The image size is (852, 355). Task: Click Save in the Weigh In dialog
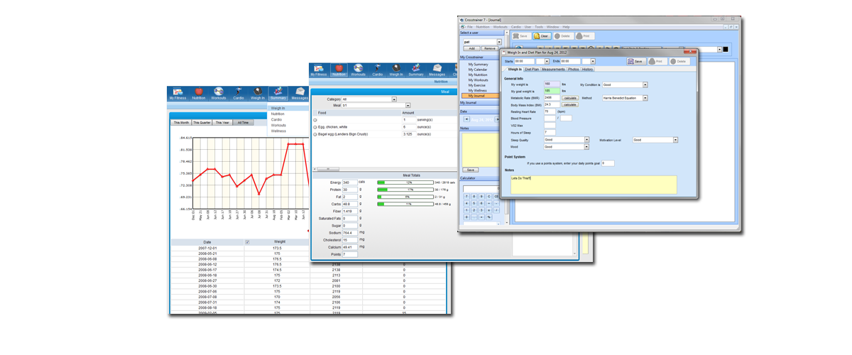pyautogui.click(x=635, y=62)
